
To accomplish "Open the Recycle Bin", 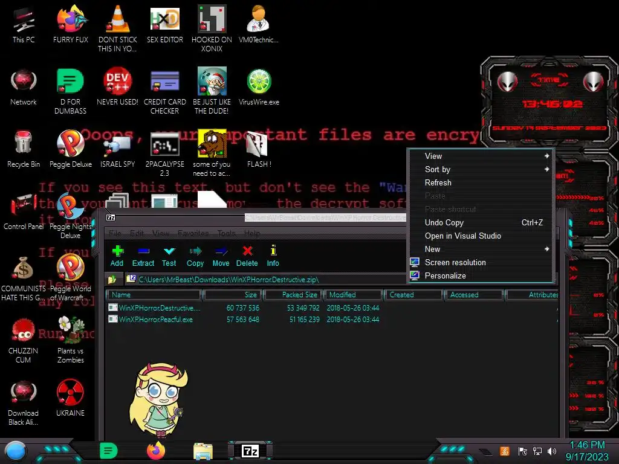I will pyautogui.click(x=24, y=149).
